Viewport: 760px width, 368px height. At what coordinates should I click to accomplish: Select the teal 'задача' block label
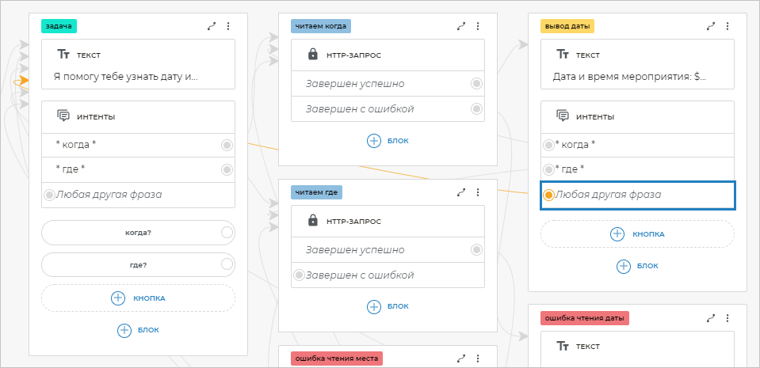pos(59,26)
